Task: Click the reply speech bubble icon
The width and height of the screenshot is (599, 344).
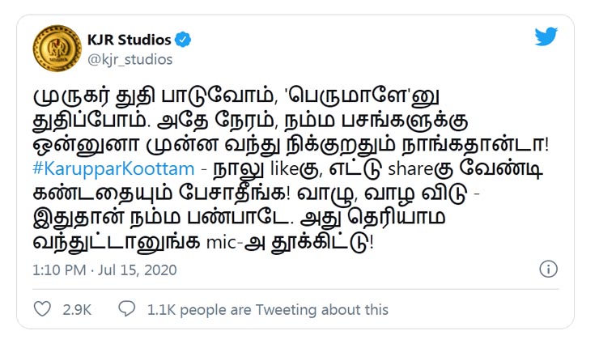Action: 126,309
